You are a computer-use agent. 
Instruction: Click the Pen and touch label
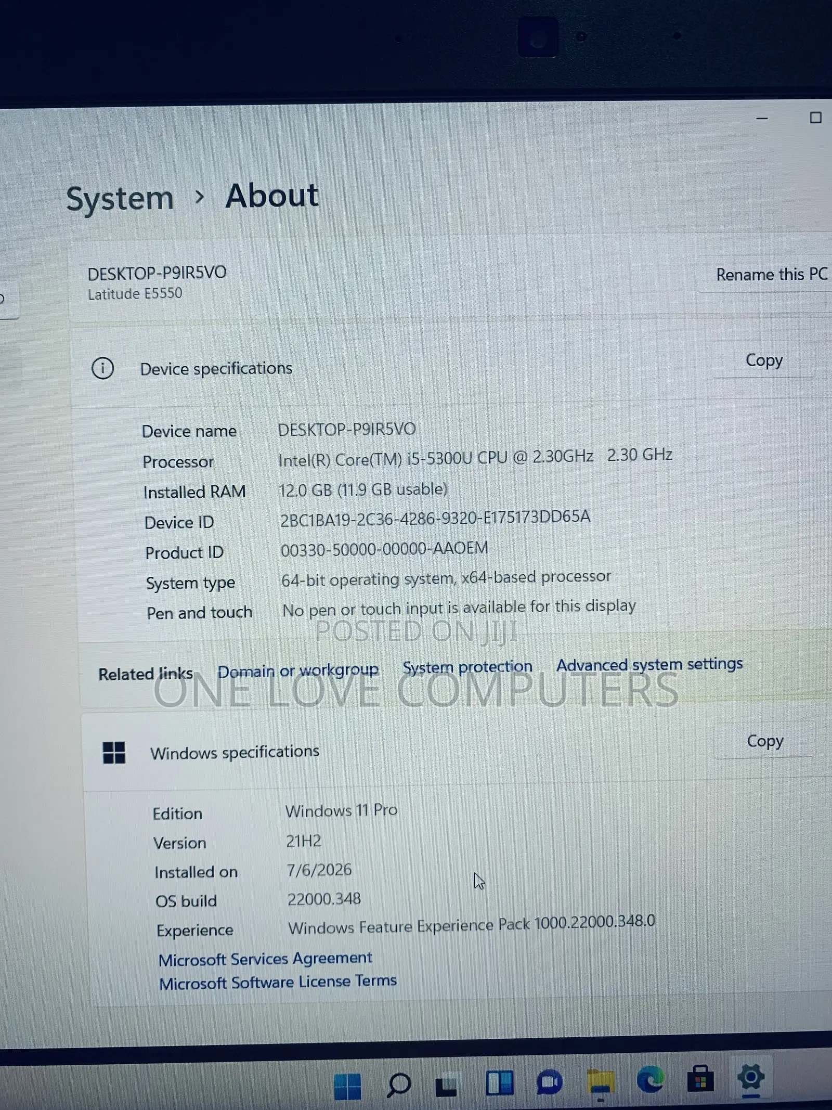[x=199, y=613]
